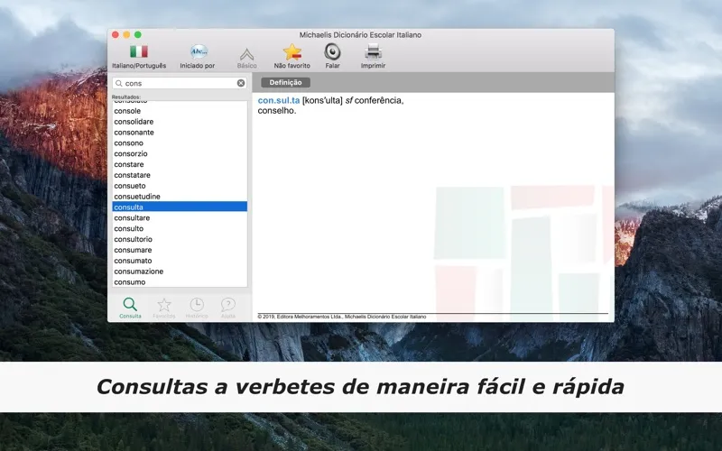Pick consuetudine from the results
Screen dimensions: 722x451
tap(137, 196)
